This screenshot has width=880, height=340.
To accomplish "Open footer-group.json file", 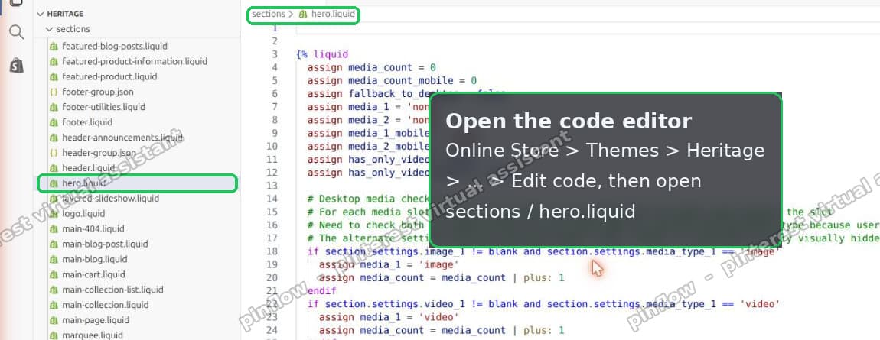I will click(x=98, y=91).
